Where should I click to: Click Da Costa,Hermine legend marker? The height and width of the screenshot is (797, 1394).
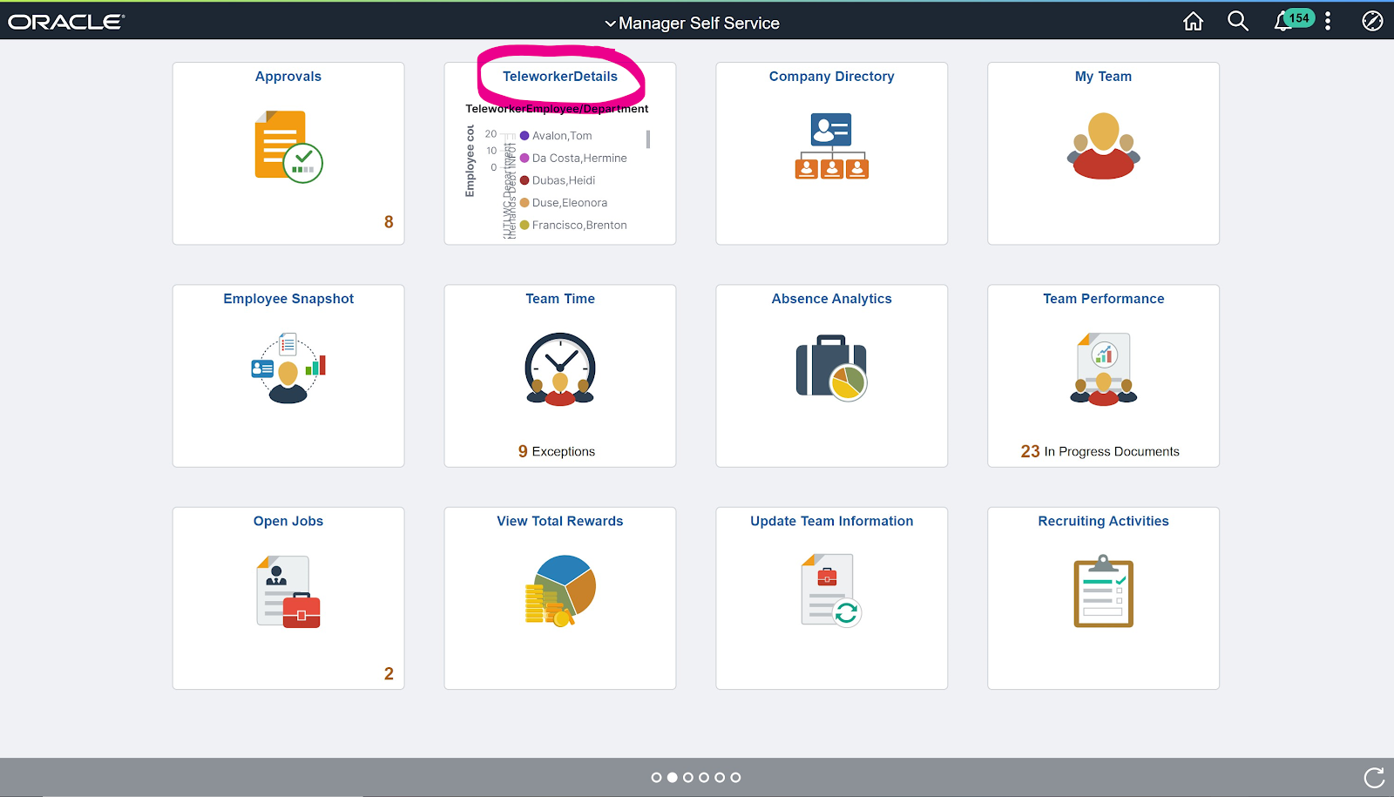click(524, 158)
